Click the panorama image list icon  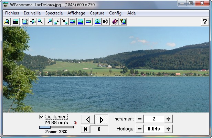15,22
